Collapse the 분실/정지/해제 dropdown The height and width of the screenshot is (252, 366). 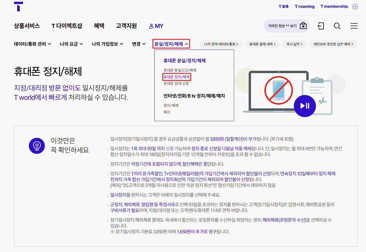tap(171, 44)
